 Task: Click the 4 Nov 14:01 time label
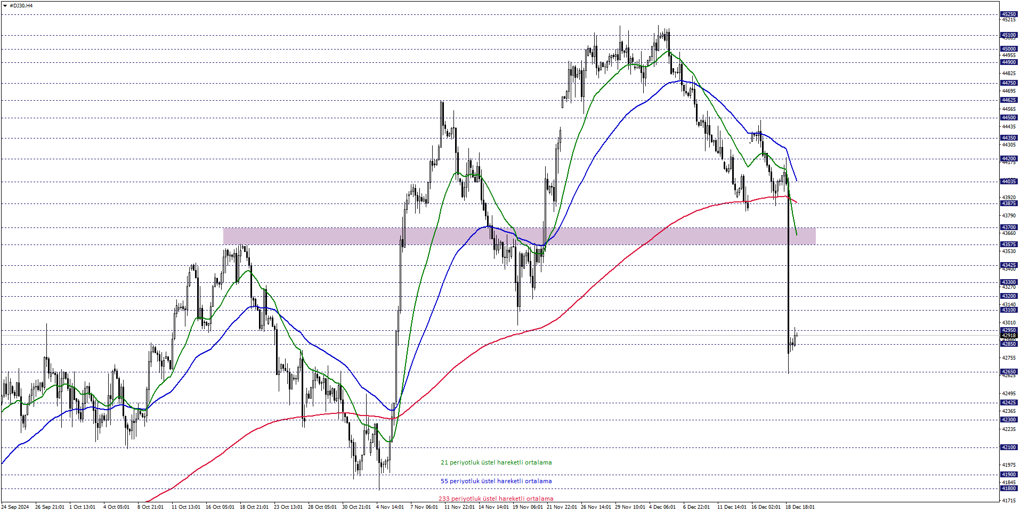[x=390, y=507]
